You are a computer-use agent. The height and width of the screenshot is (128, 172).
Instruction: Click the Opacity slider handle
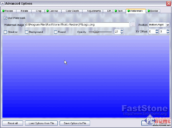pos(96,32)
